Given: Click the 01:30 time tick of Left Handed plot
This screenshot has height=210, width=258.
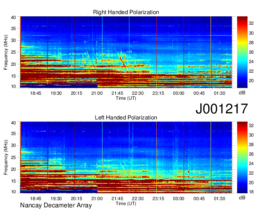Looking at the screenshot, I should pyautogui.click(x=220, y=199).
